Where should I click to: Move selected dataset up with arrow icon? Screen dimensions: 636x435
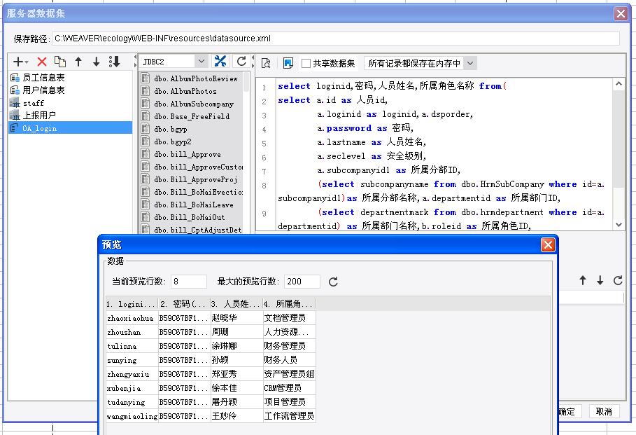coord(78,62)
